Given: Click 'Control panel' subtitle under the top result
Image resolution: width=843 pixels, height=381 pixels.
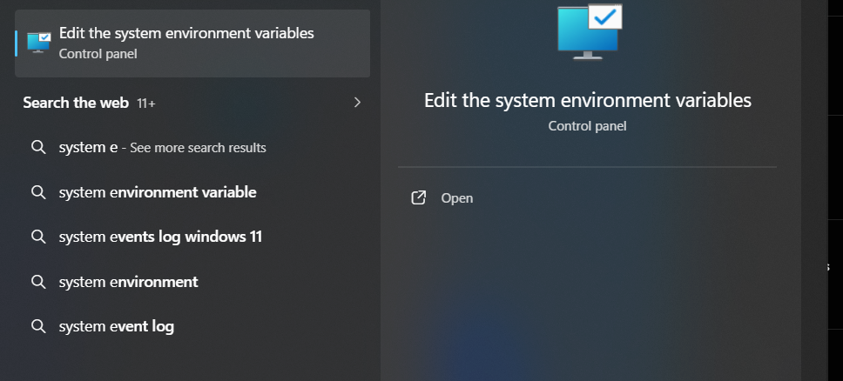Looking at the screenshot, I should (x=98, y=54).
